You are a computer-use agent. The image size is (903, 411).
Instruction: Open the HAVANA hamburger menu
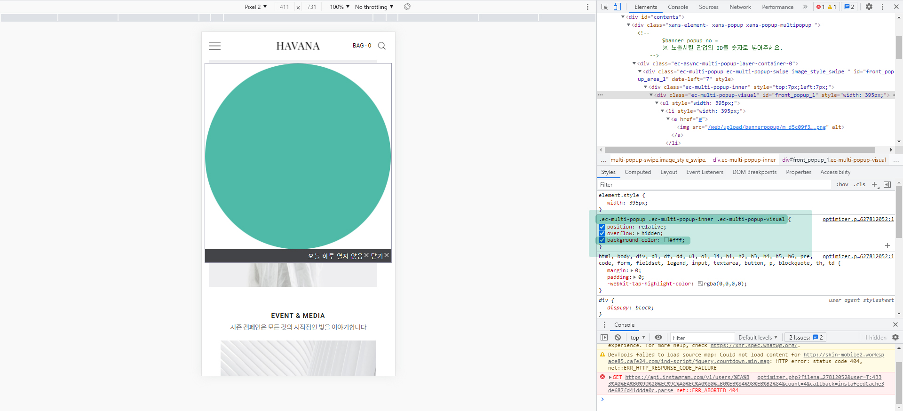pos(215,46)
